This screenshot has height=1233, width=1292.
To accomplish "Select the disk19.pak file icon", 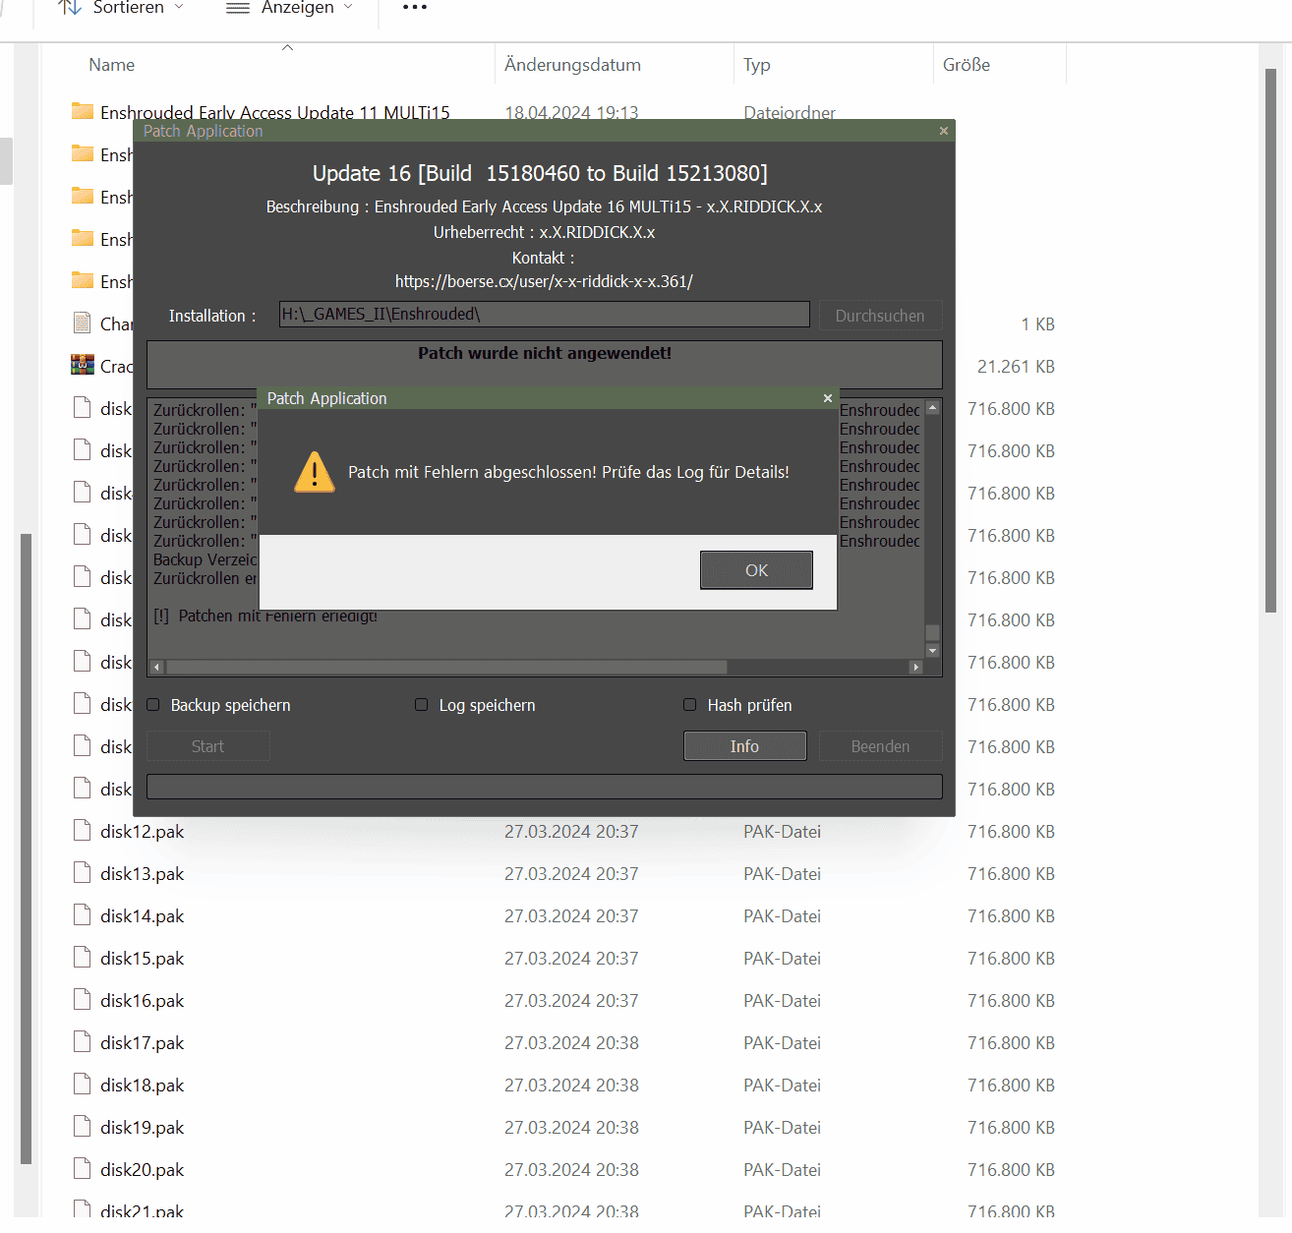I will pyautogui.click(x=83, y=1127).
